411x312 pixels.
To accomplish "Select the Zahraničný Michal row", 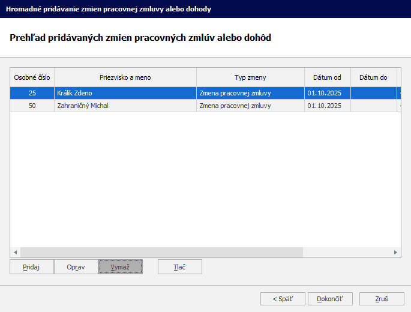I will click(125, 106).
